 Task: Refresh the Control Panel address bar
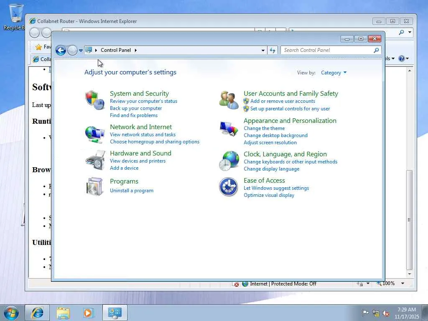click(x=273, y=50)
